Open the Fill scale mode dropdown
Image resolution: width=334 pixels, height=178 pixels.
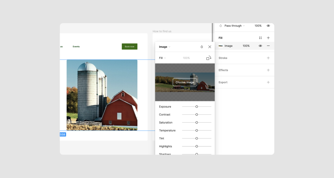pos(162,58)
